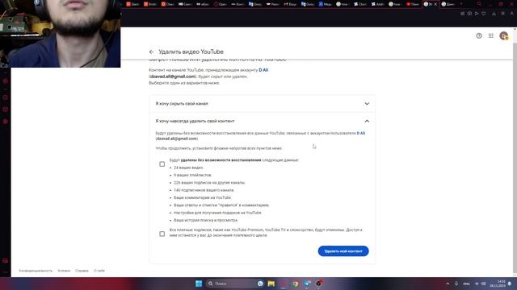517x290 pixels.
Task: Open the Google account avatar menu
Action: coord(503,35)
